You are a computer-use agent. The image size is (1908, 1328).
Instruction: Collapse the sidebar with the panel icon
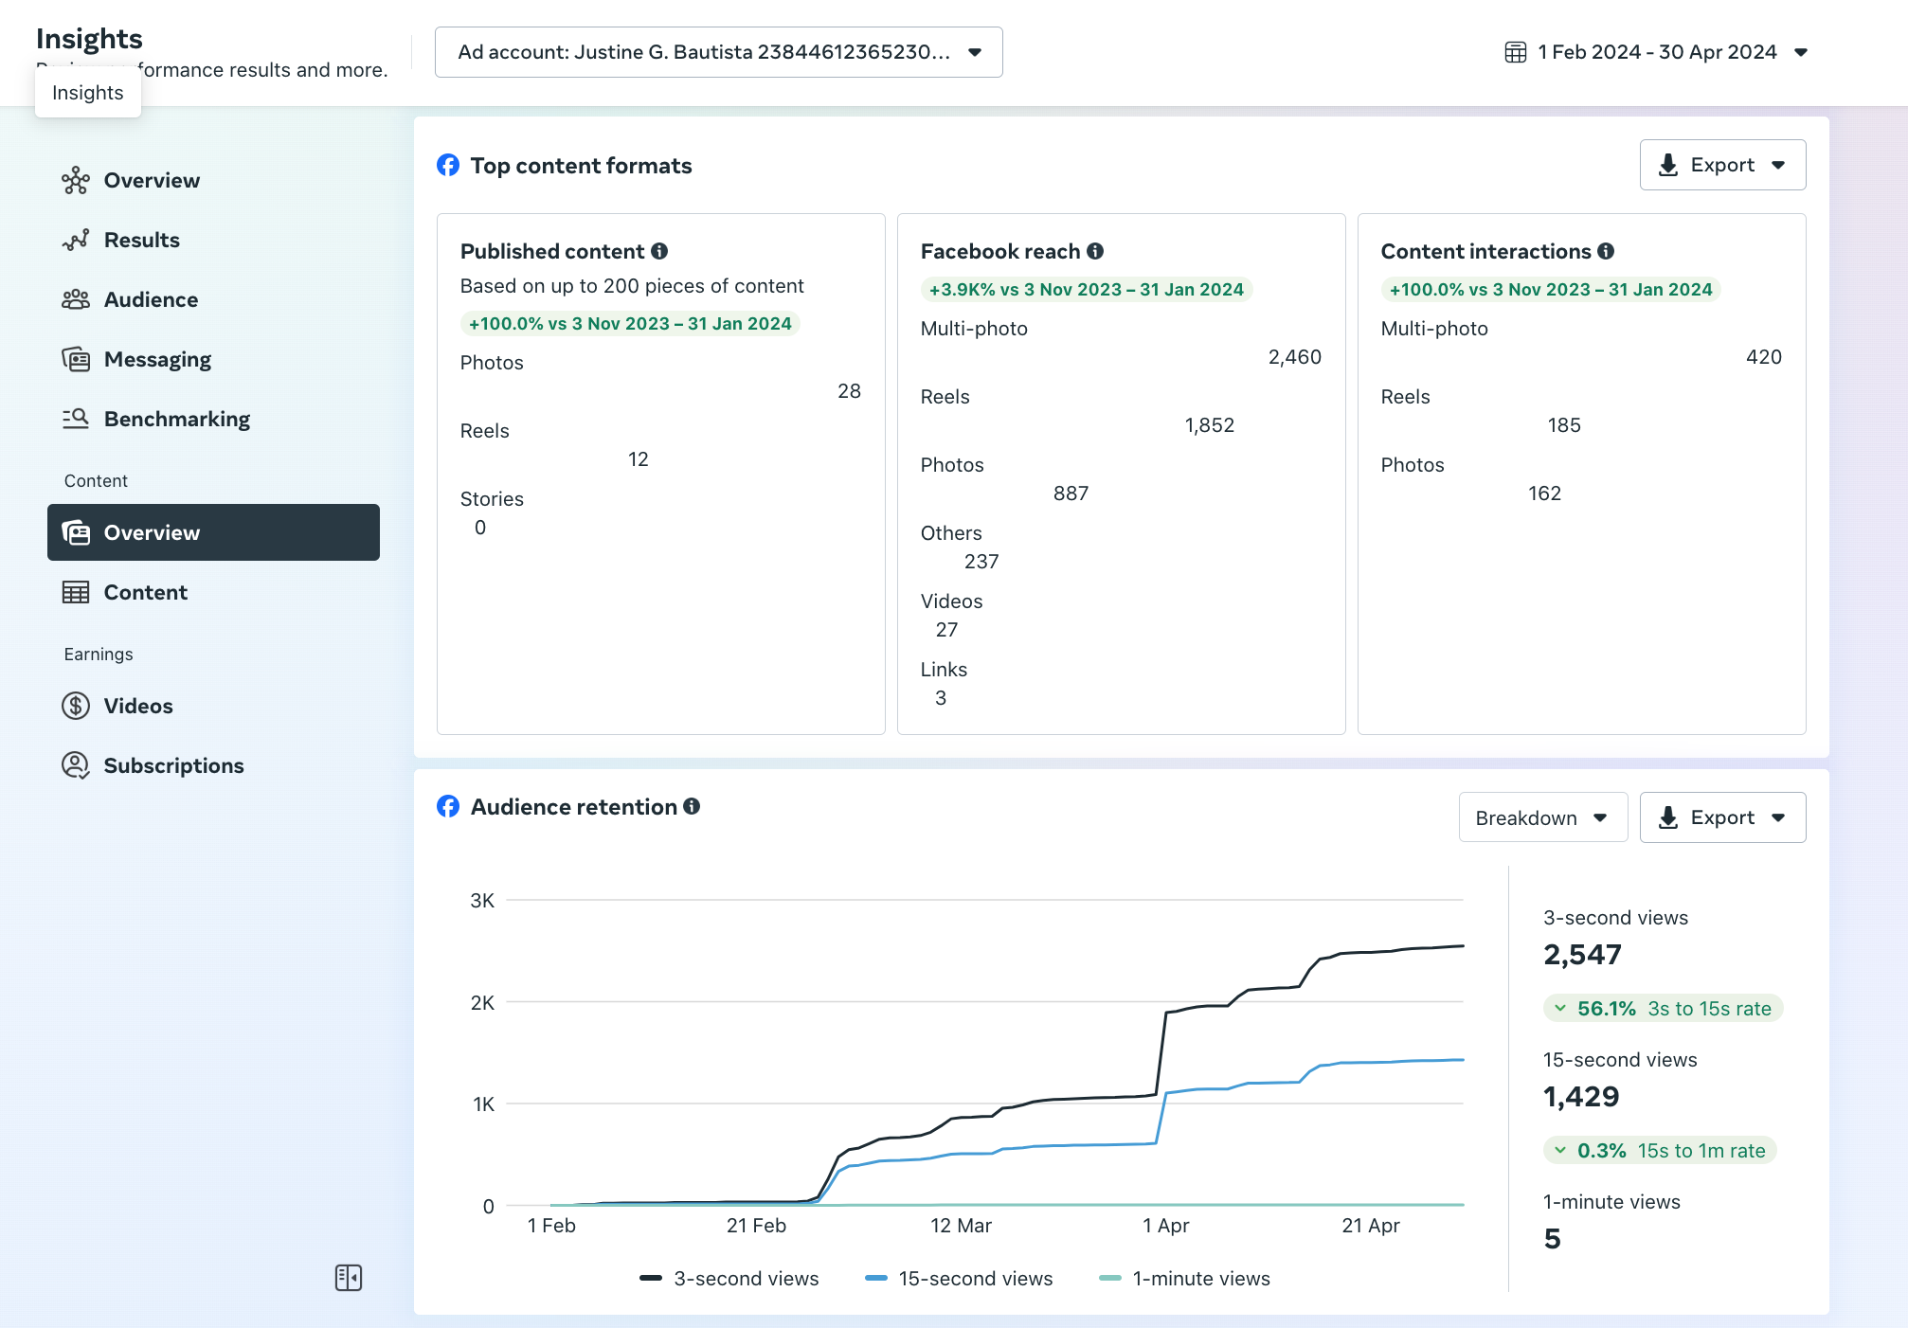(349, 1278)
